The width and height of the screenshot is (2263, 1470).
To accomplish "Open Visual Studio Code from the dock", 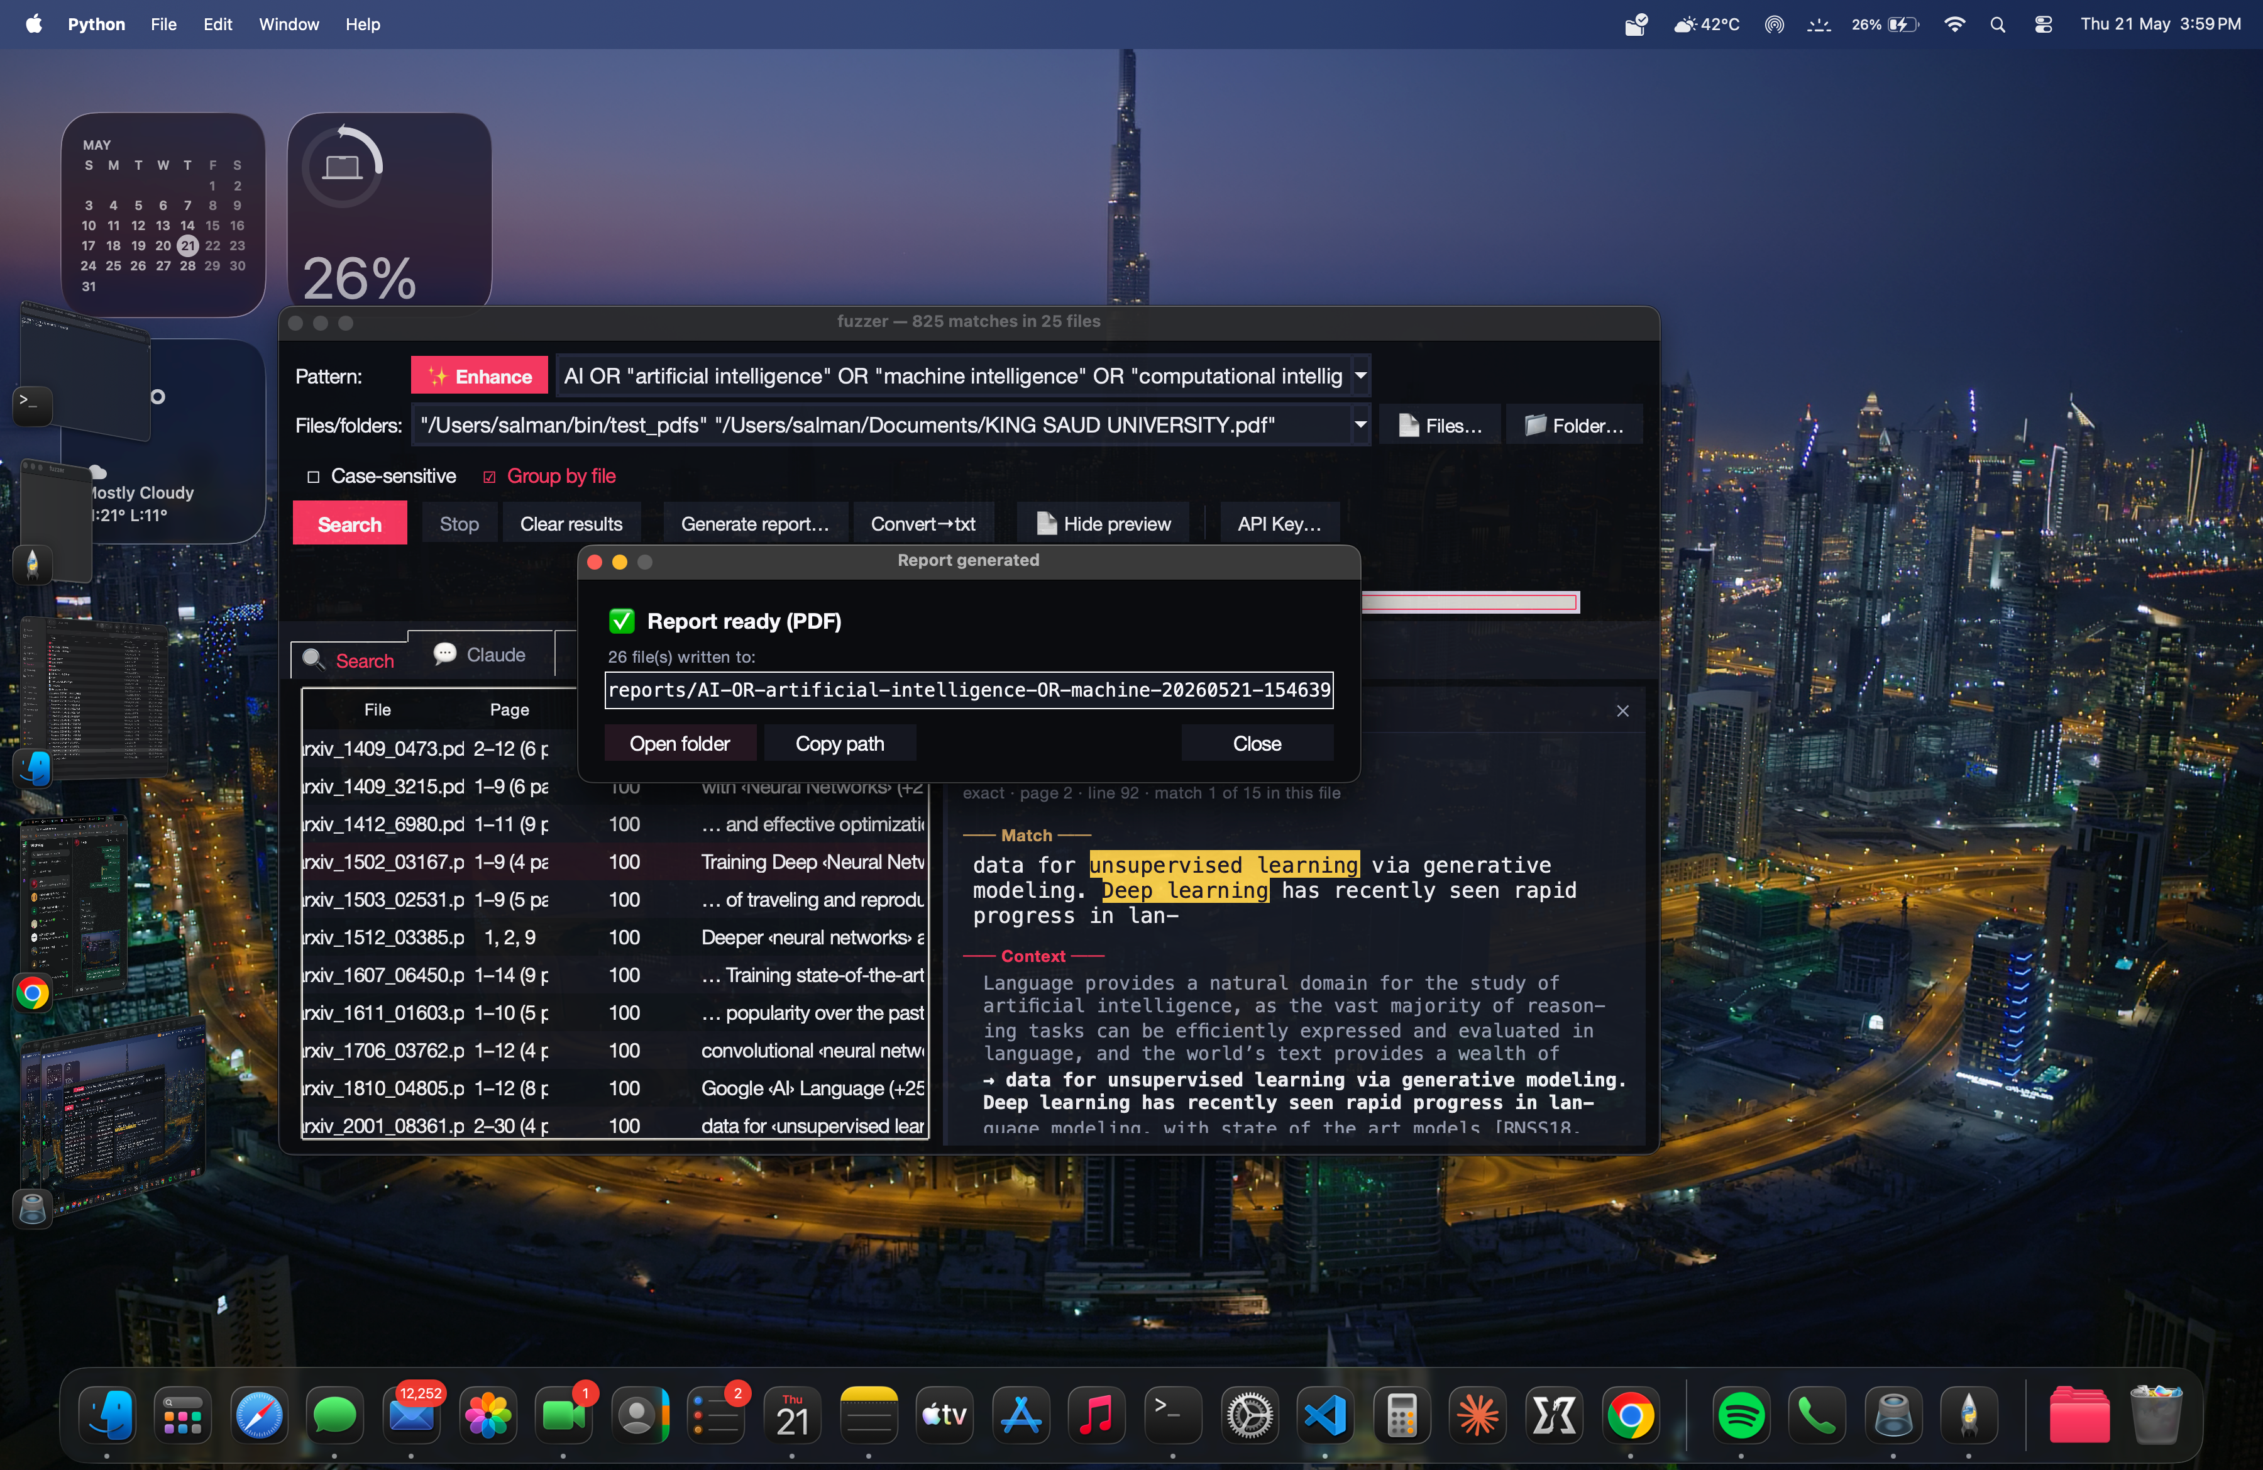I will coord(1326,1415).
